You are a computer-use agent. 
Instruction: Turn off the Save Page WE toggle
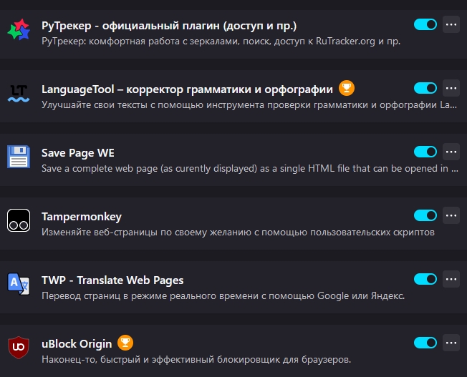click(x=425, y=152)
